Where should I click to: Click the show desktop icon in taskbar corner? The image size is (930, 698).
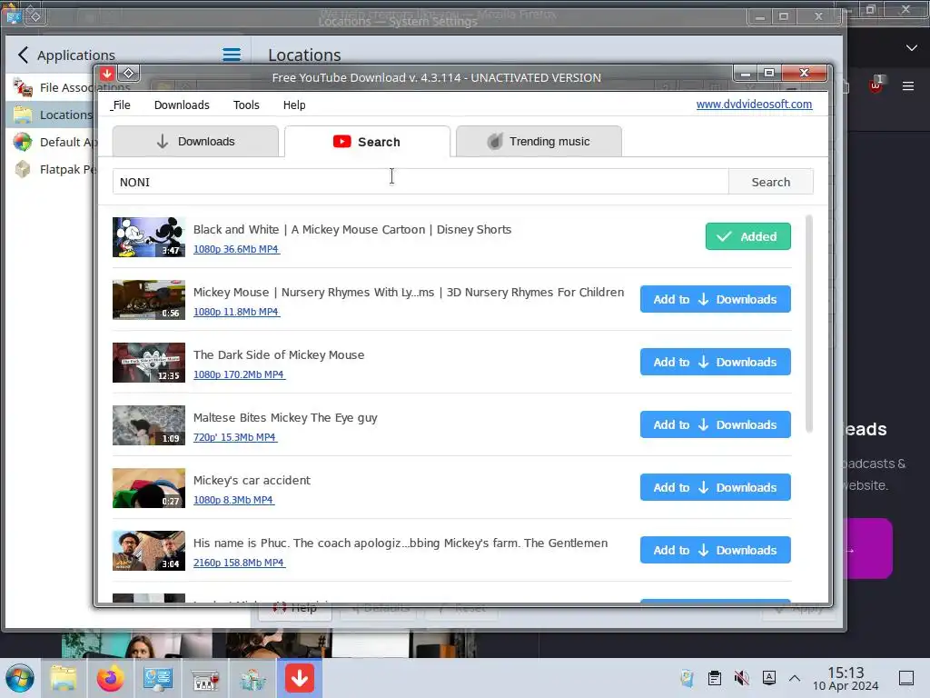tap(906, 678)
